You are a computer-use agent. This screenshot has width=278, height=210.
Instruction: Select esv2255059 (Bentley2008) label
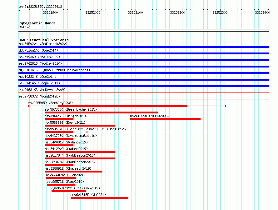point(50,103)
